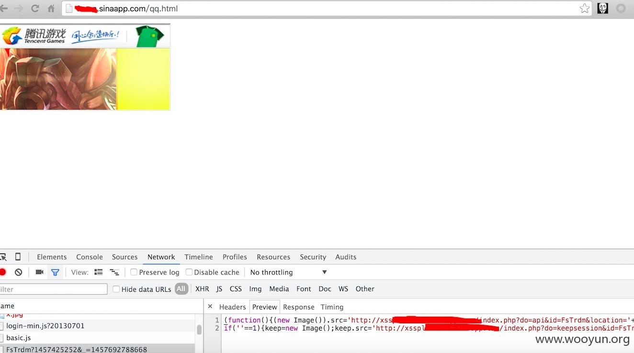Open the Timing tab
The width and height of the screenshot is (634, 353).
point(332,307)
